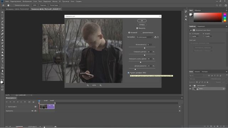The height and width of the screenshot is (128, 228).
Task: Click the Fit Screen button in options bar
Action: 43,5
